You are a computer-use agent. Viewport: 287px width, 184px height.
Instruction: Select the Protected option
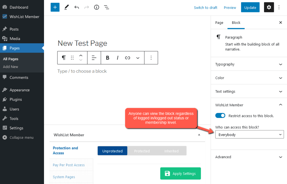(x=142, y=151)
